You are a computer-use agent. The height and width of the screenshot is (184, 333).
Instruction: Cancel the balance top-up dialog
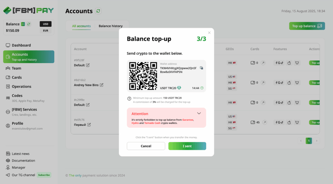click(146, 146)
